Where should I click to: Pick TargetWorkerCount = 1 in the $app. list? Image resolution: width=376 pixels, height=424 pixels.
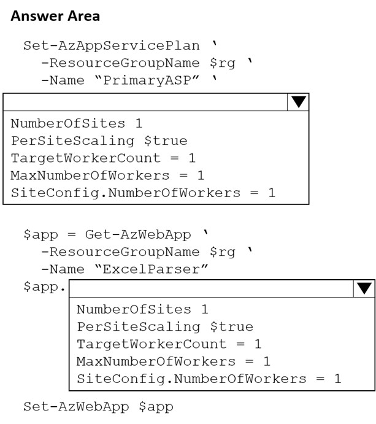click(x=169, y=344)
